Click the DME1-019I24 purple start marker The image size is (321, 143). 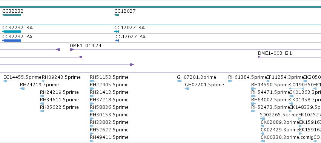pyautogui.click(x=72, y=50)
